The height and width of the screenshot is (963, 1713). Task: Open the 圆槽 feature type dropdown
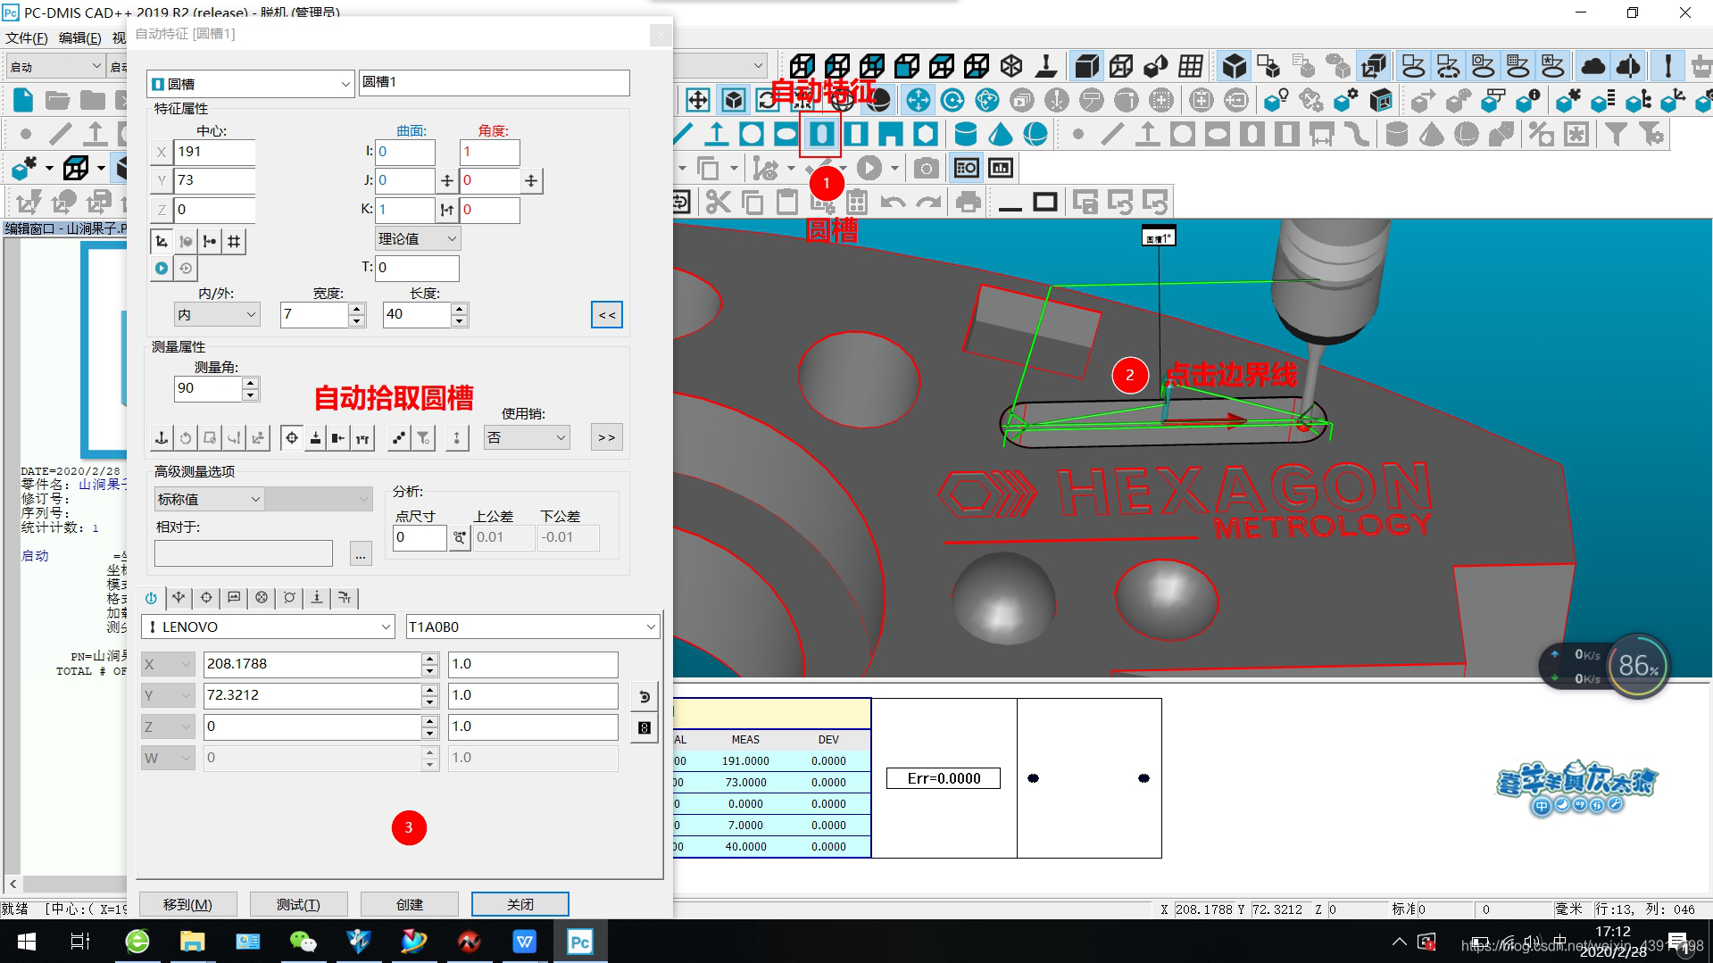(x=250, y=84)
